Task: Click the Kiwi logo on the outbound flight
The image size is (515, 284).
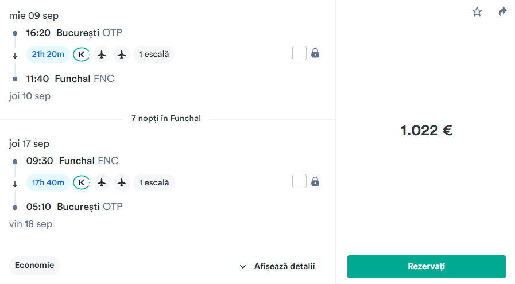Action: pyautogui.click(x=82, y=55)
